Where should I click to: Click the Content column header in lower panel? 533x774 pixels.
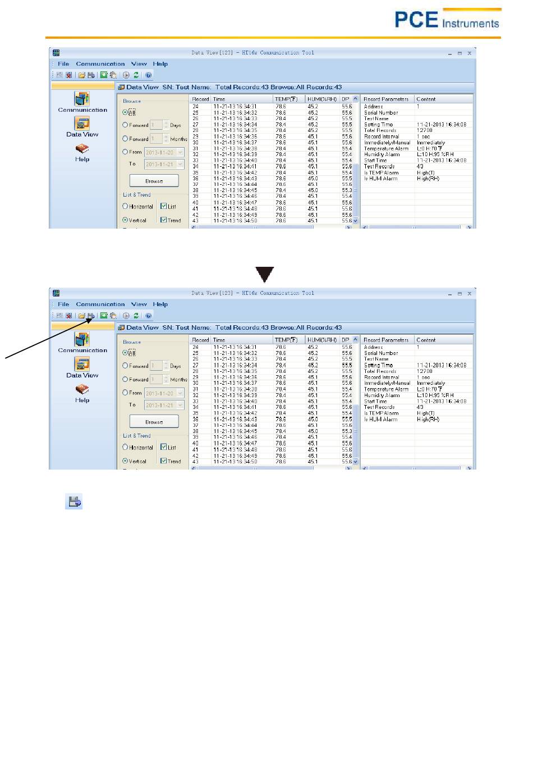click(x=444, y=340)
